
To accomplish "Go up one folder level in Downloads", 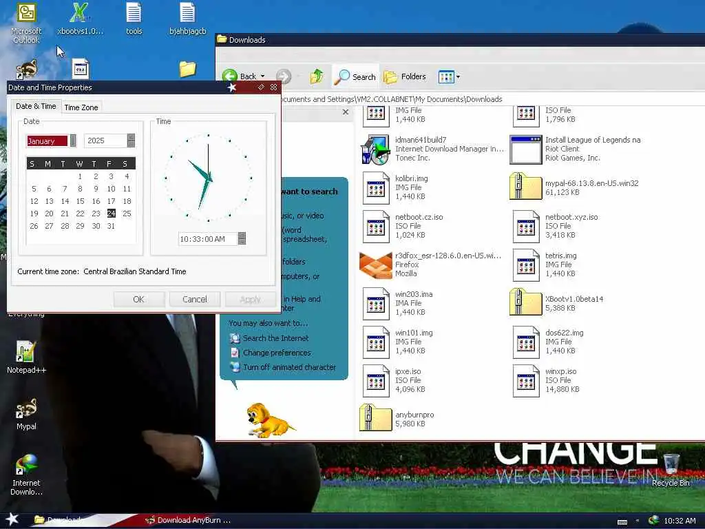I will [x=317, y=76].
